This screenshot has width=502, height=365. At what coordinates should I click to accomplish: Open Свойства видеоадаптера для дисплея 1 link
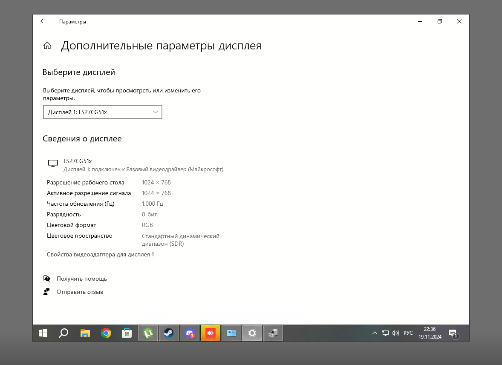click(100, 255)
